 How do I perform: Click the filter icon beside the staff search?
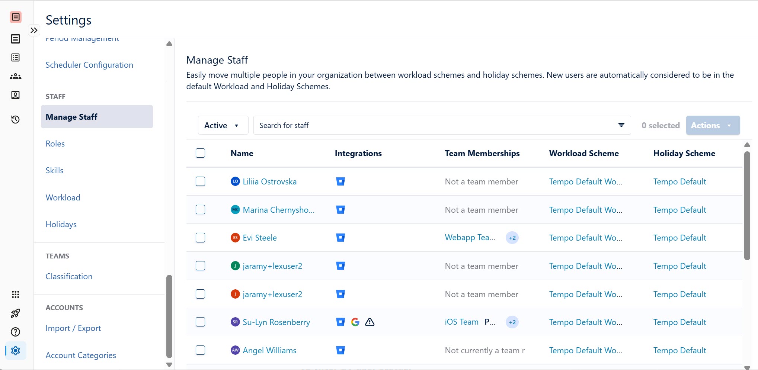(x=621, y=125)
